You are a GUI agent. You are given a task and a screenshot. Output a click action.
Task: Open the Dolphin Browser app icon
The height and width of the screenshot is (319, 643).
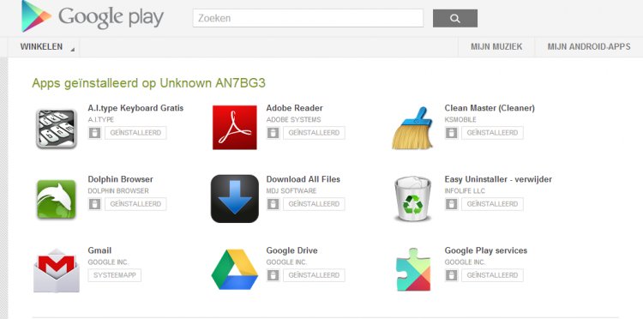[x=57, y=199]
